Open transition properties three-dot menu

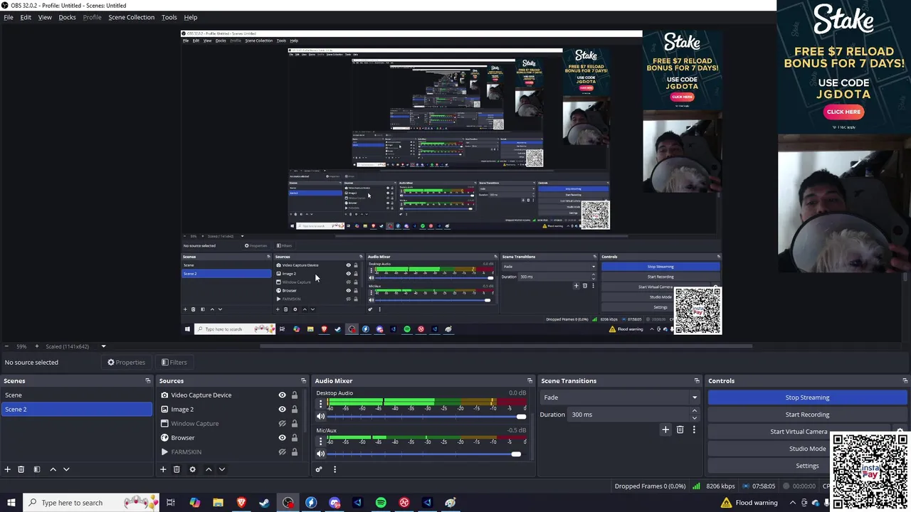coord(694,430)
